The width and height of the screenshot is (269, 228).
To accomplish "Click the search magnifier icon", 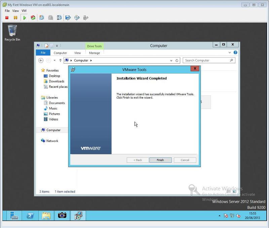I will click(231, 60).
